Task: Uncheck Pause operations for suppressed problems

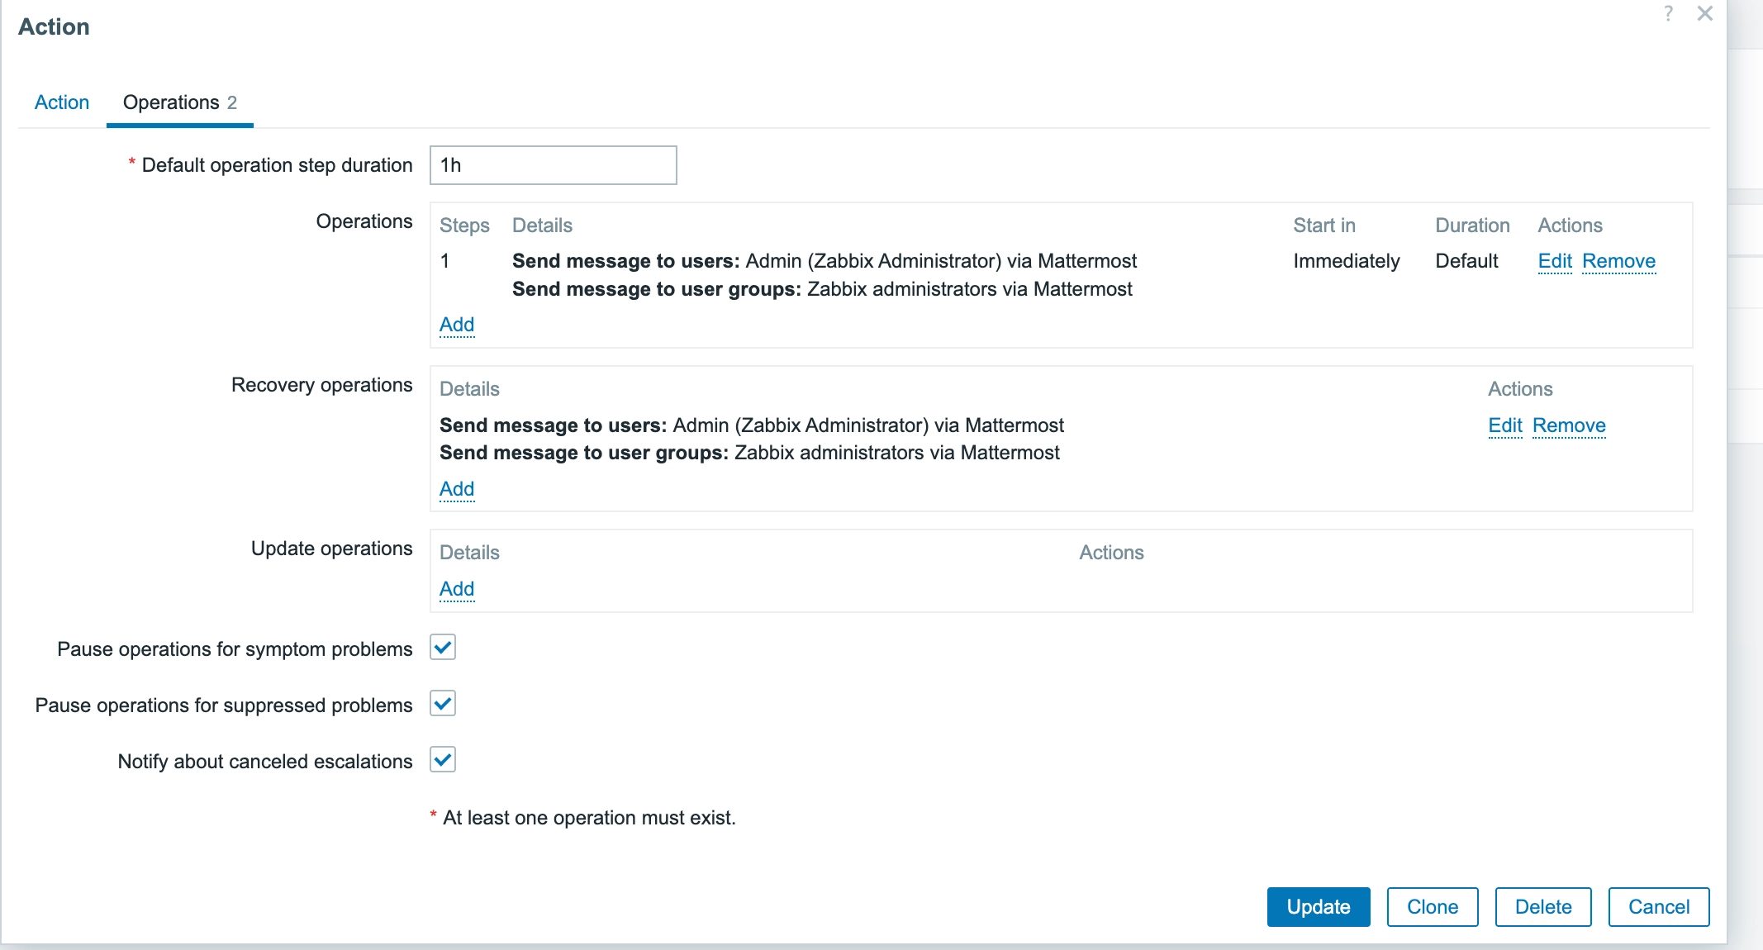Action: [x=443, y=704]
